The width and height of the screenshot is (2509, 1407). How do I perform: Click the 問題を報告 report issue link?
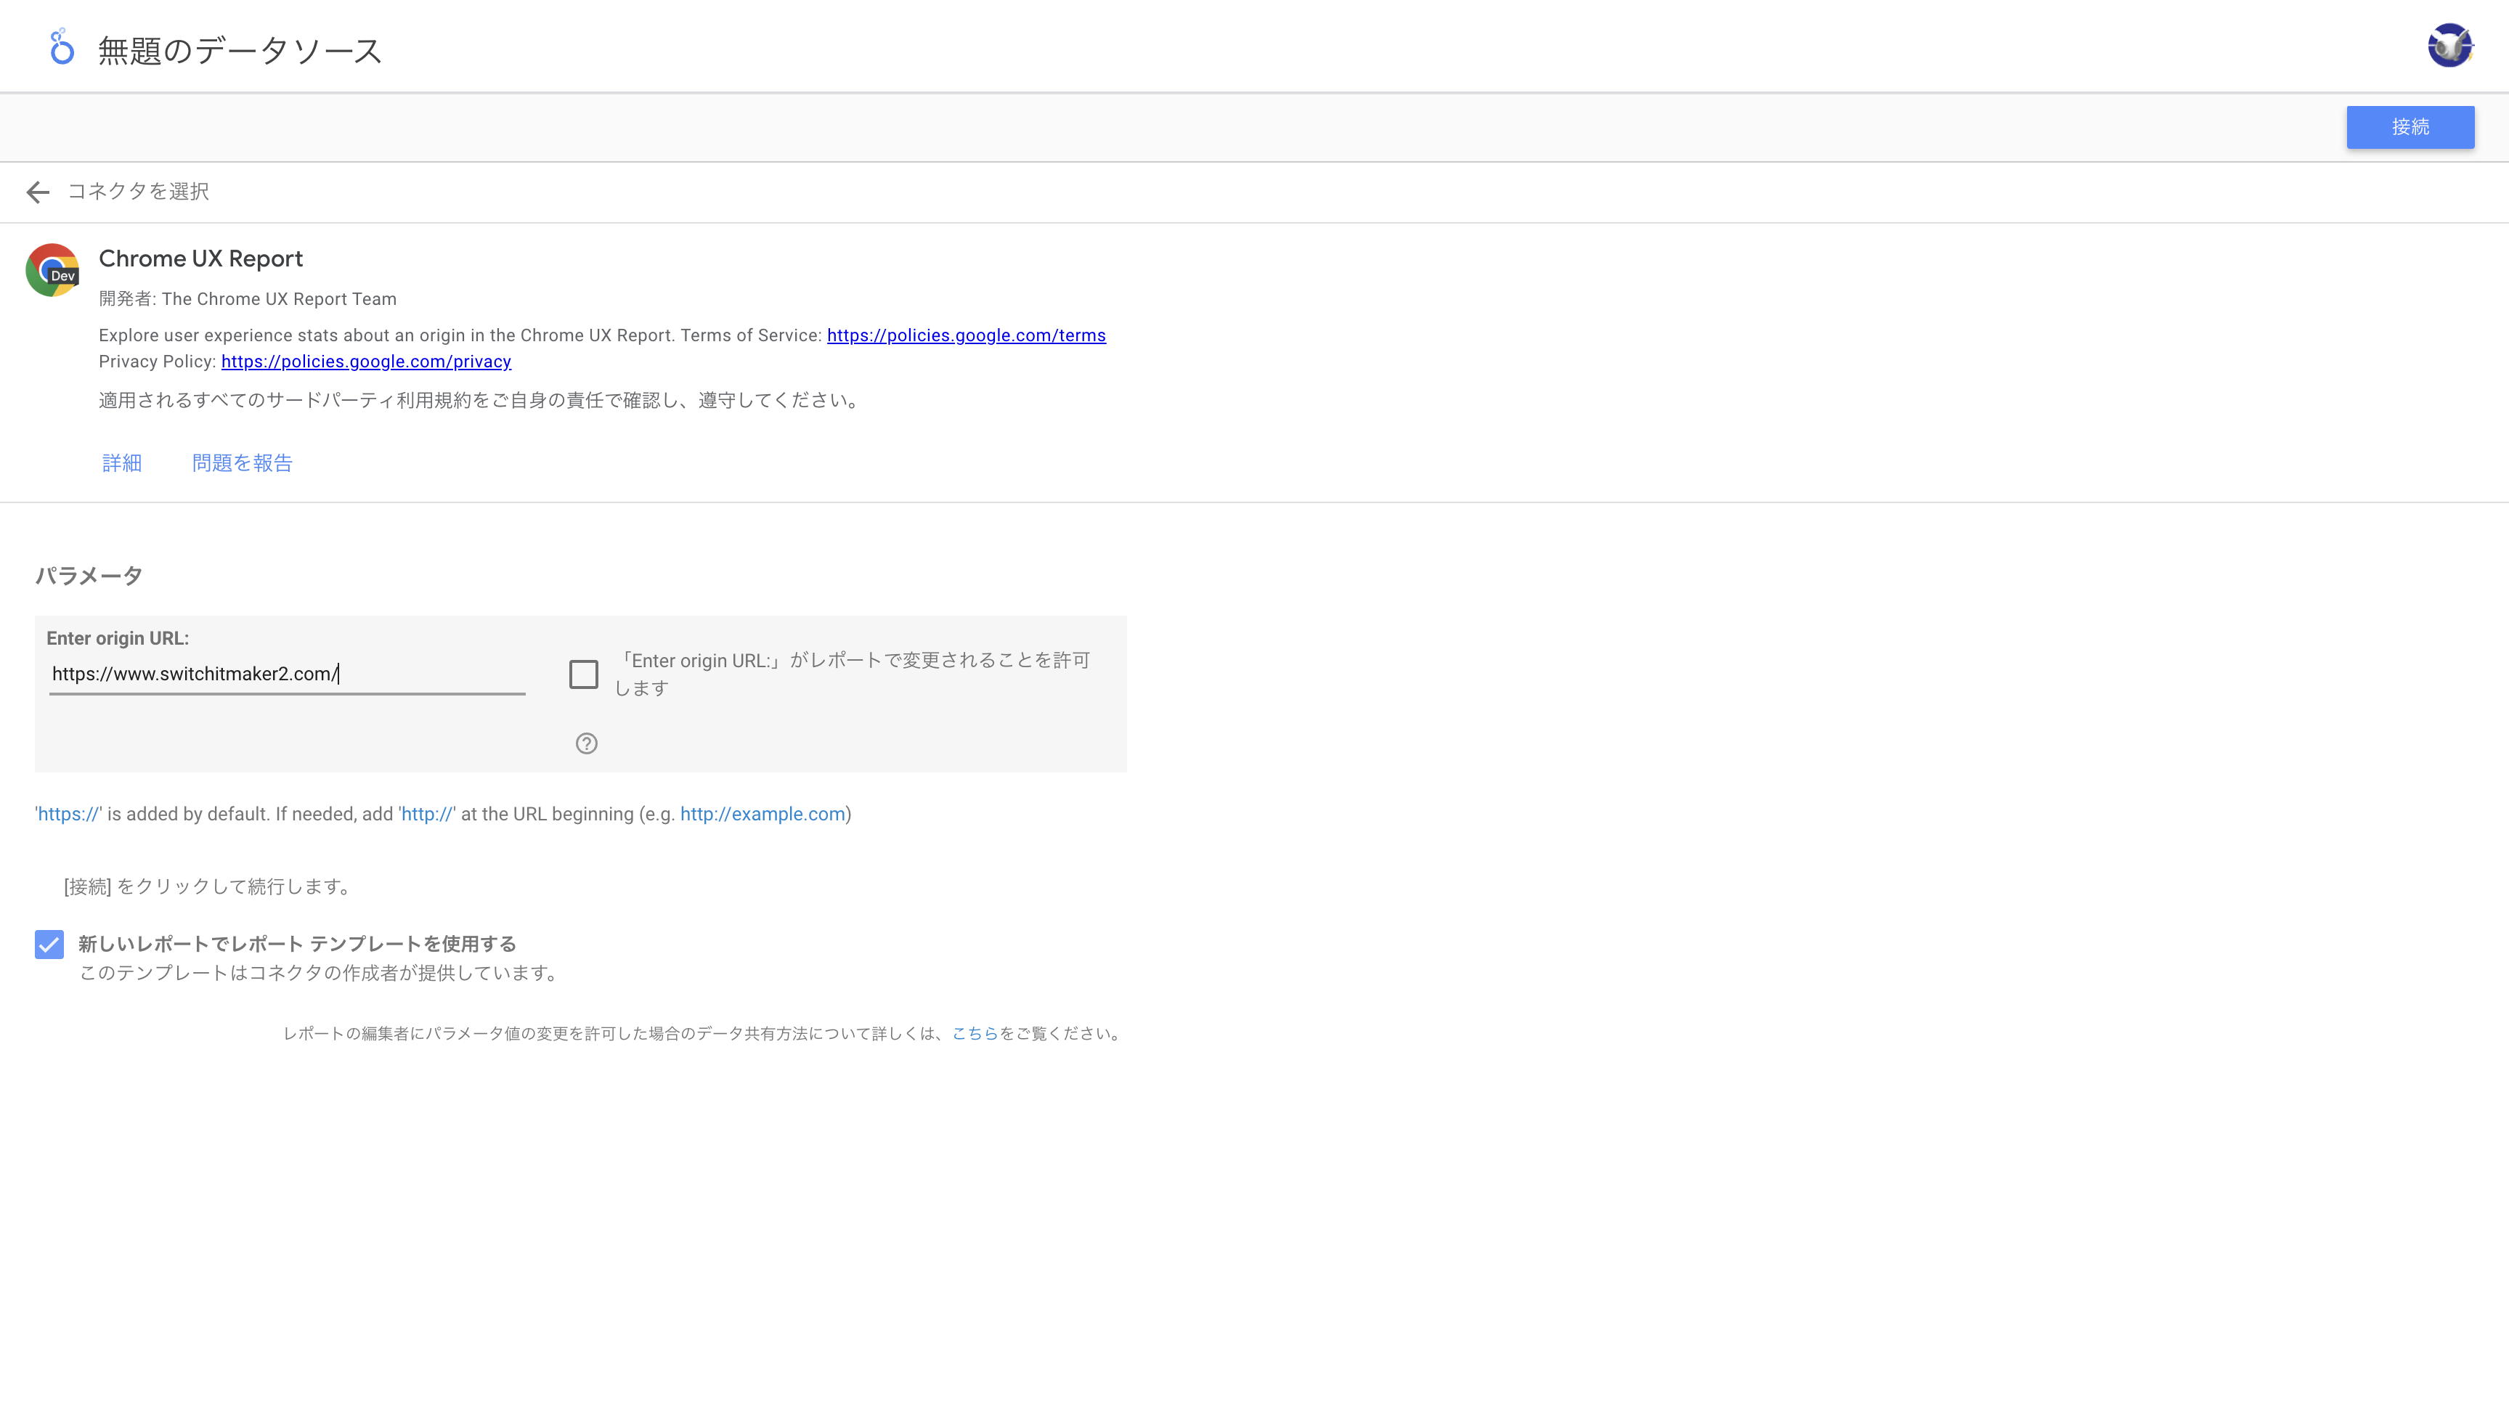coord(243,462)
